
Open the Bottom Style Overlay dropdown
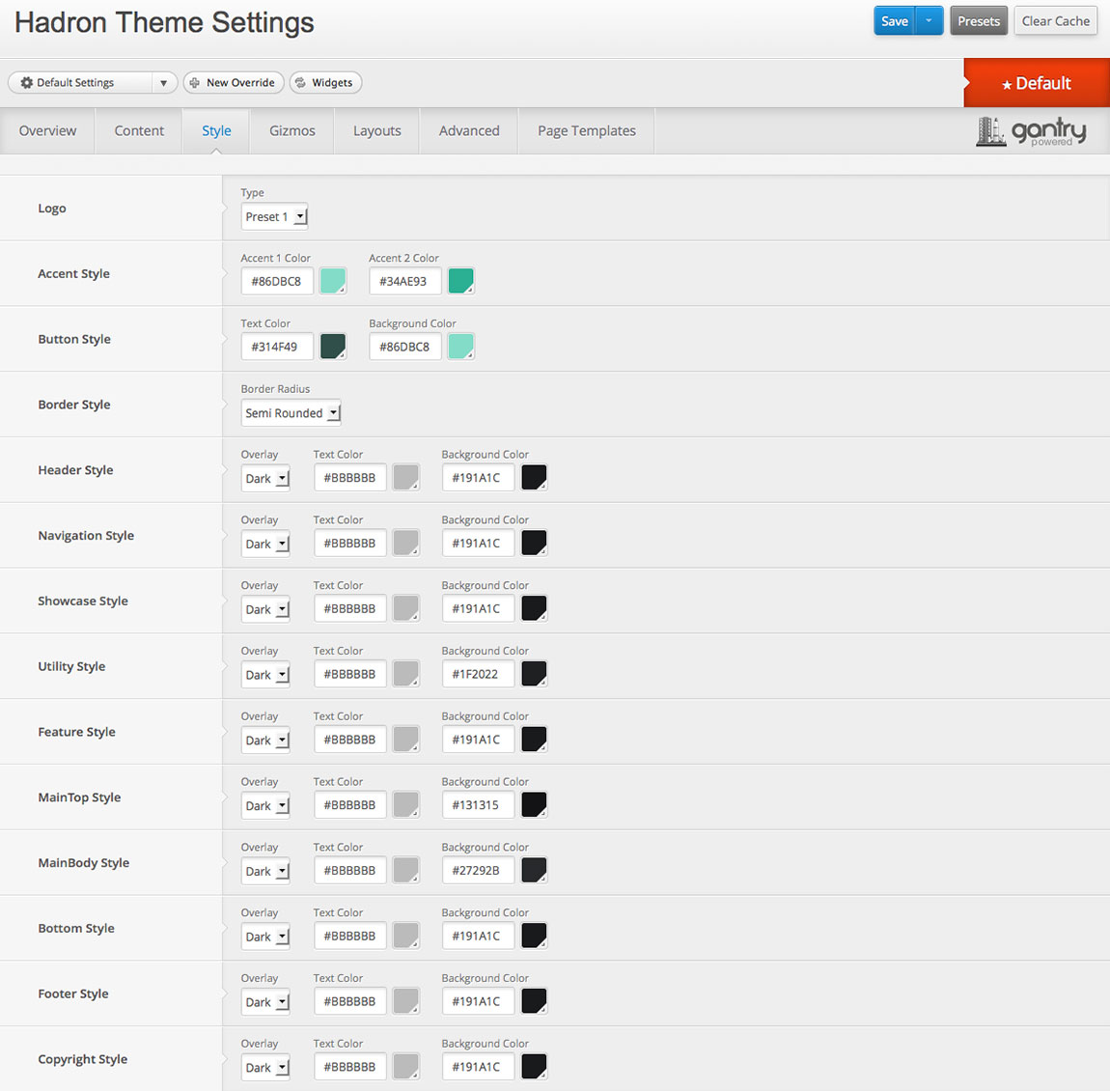[265, 937]
